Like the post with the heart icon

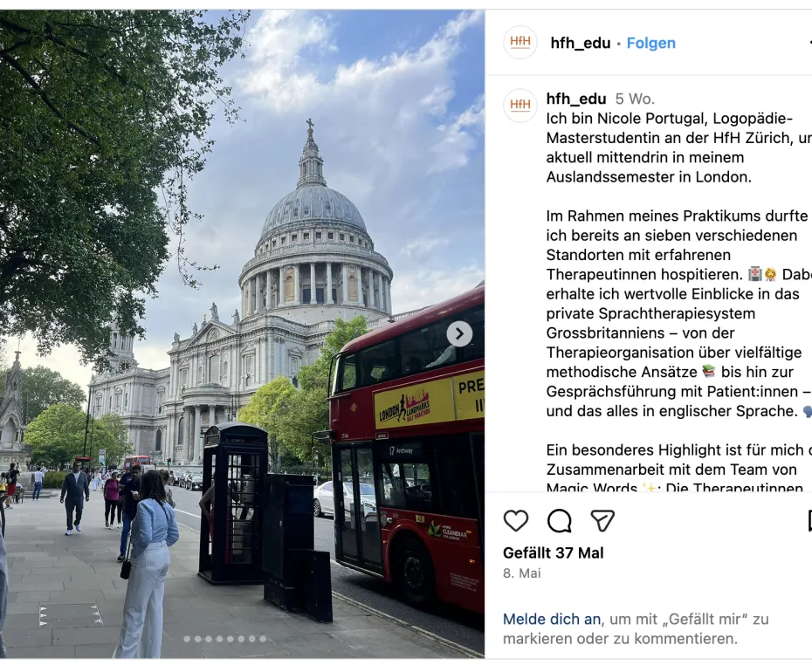click(516, 520)
